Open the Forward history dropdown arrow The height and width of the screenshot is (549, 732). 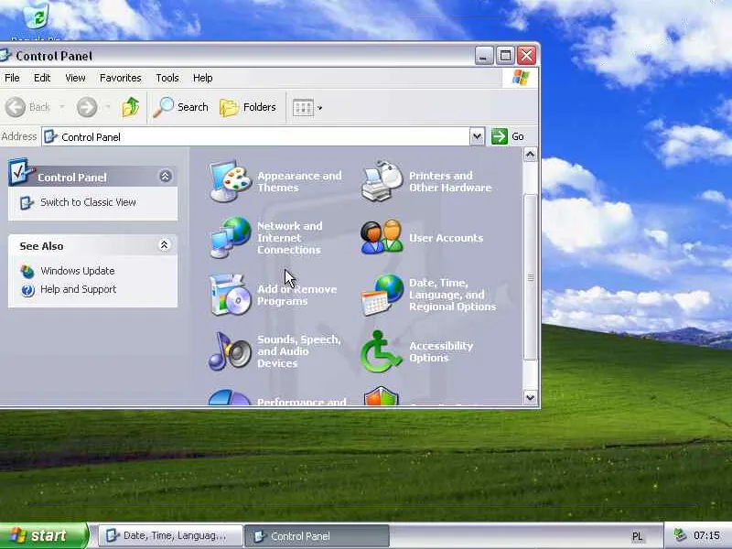(x=108, y=107)
